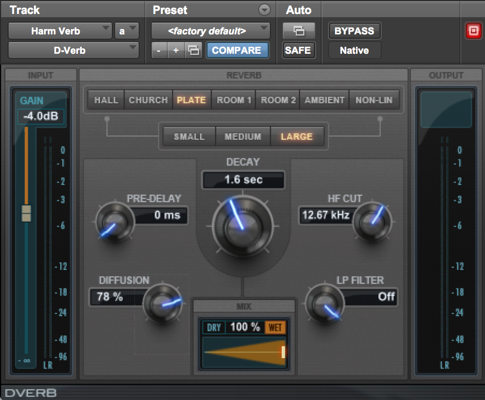The image size is (485, 400).
Task: Click the red target button in header
Action: [x=473, y=31]
